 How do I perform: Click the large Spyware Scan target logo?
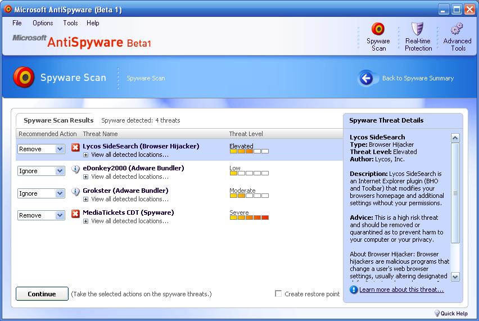pos(24,77)
